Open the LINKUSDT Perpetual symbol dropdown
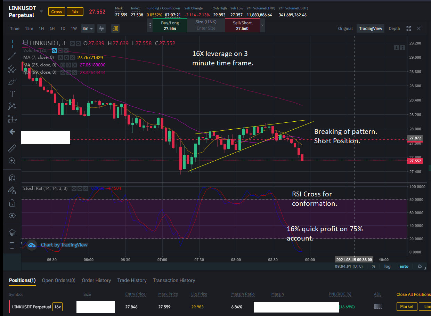431x316 pixels. (x=41, y=11)
